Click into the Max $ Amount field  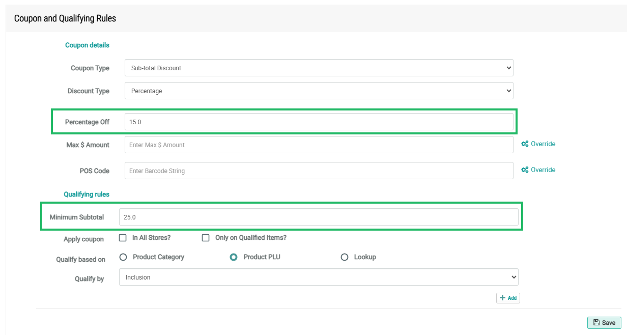319,145
